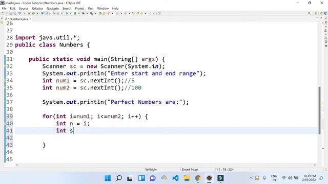The width and height of the screenshot is (328, 184).
Task: Open the clock and date 10:39 PM
Action: click(310, 178)
